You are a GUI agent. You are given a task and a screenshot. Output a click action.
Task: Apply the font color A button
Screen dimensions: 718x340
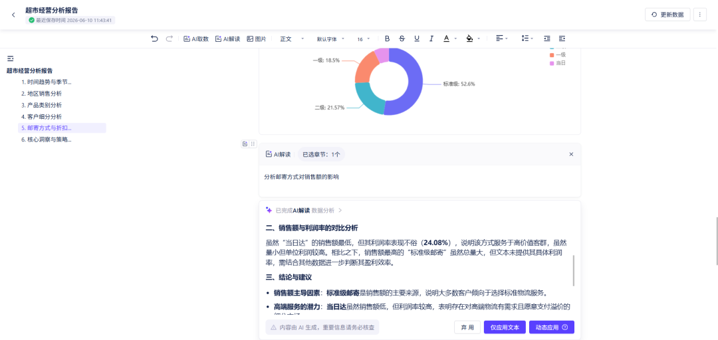[x=446, y=39]
